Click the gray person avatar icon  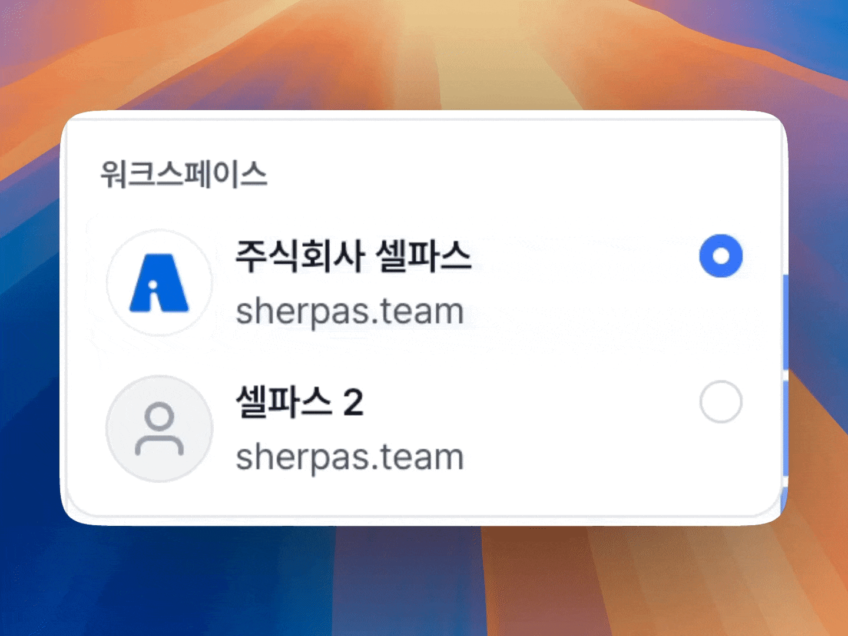159,429
